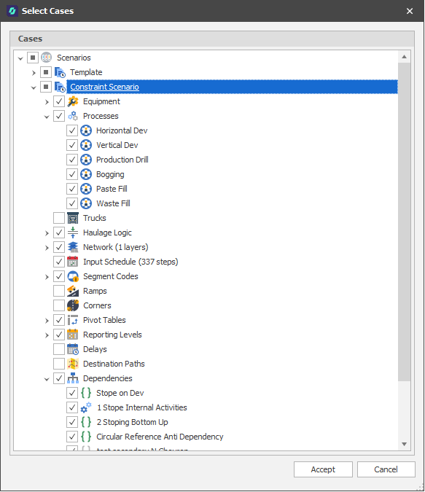Click the Equipment wrench gear icon
Screen dimensions: 425x492
(73, 101)
